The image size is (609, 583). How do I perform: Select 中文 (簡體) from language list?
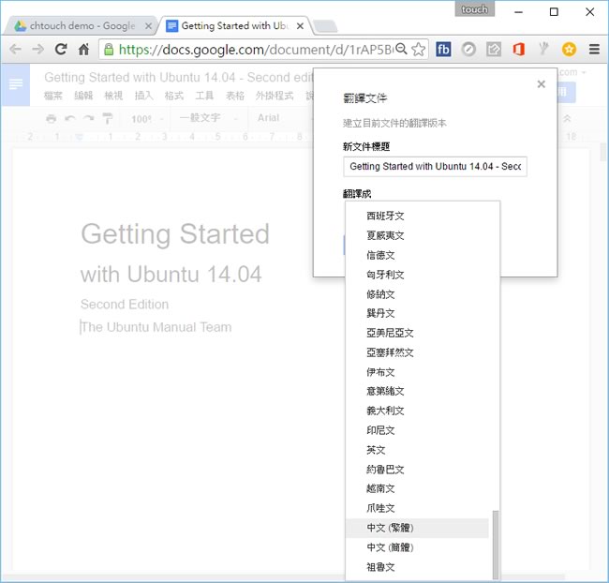coord(391,547)
